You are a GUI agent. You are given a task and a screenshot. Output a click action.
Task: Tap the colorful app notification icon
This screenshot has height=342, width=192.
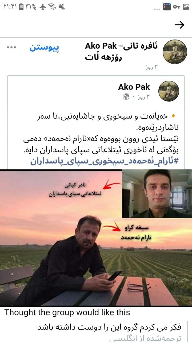(x=167, y=7)
